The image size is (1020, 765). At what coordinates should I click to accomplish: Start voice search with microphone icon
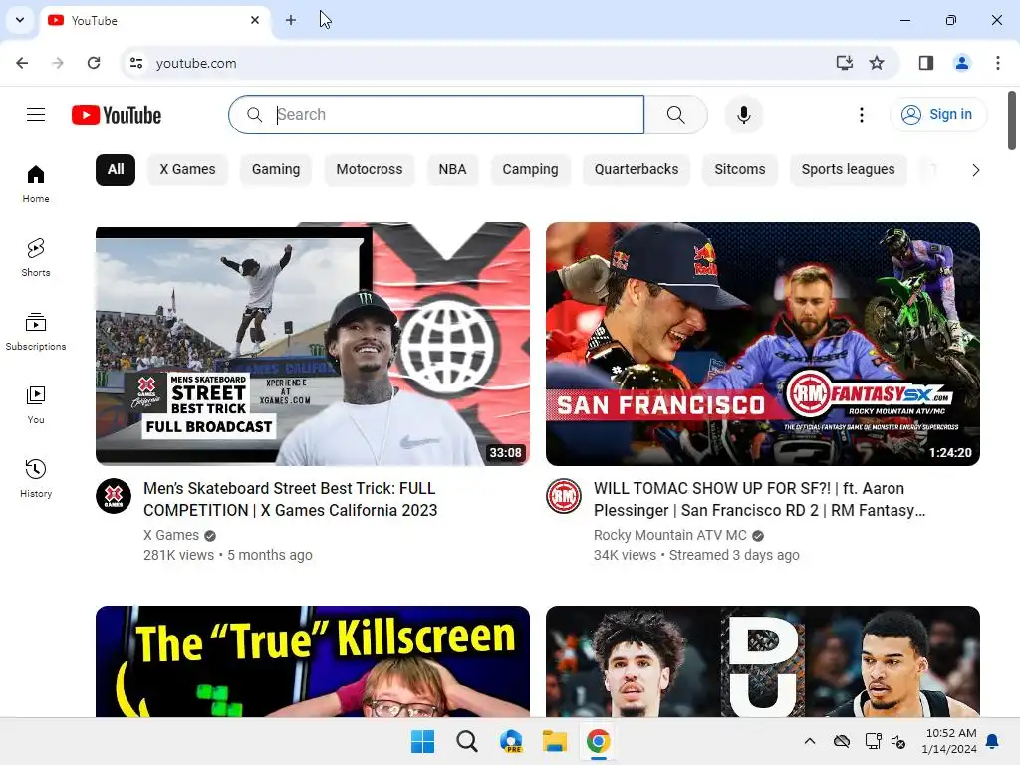point(743,115)
